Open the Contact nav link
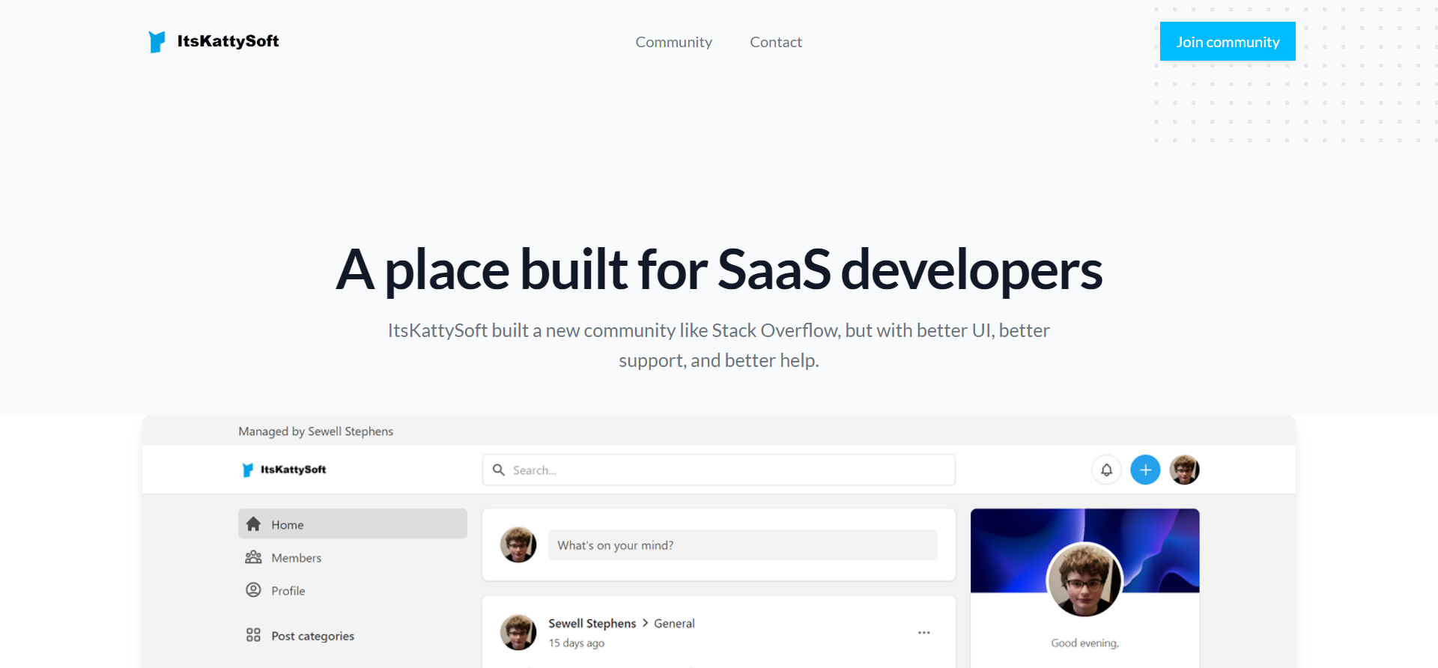The image size is (1438, 668). (776, 42)
